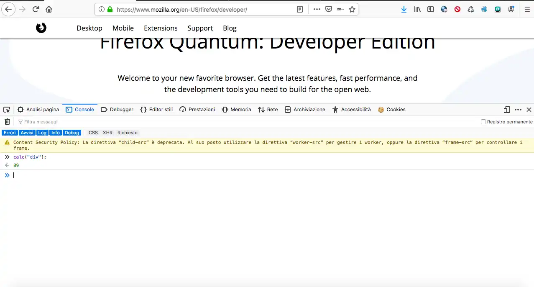Viewport: 534px width, 287px height.
Task: Open the Debugger tab
Action: (x=117, y=110)
